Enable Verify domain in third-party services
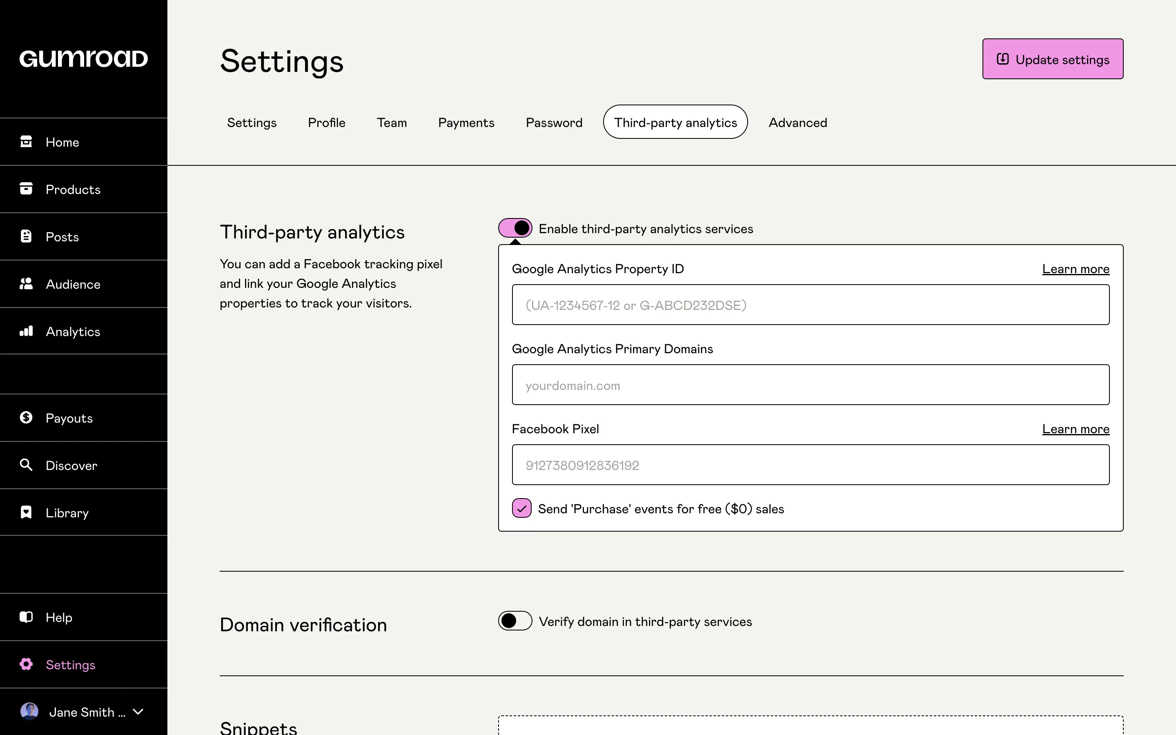Image resolution: width=1176 pixels, height=735 pixels. click(x=515, y=621)
